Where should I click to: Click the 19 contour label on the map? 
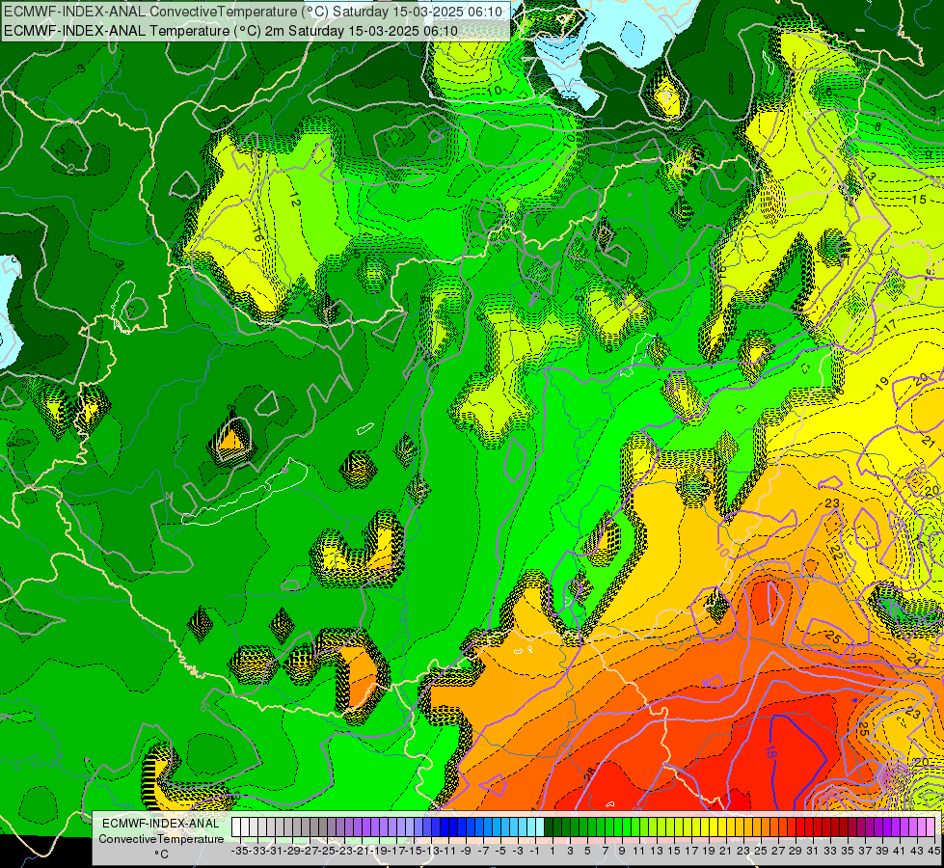882,384
